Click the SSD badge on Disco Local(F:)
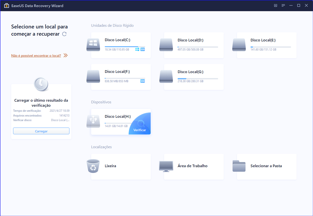The height and width of the screenshot is (216, 313). pyautogui.click(x=142, y=81)
